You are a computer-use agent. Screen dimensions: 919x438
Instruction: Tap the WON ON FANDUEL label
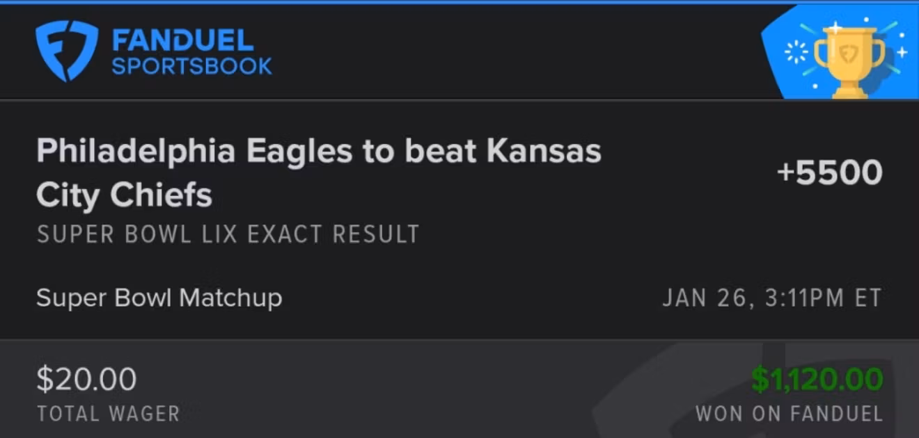(x=789, y=414)
